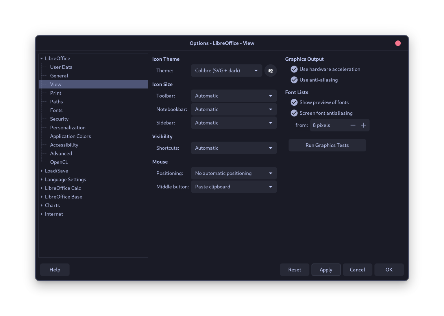Viewport: 444px width, 316px height.
Task: Toggle Screen font antialiasing option
Action: (x=294, y=113)
